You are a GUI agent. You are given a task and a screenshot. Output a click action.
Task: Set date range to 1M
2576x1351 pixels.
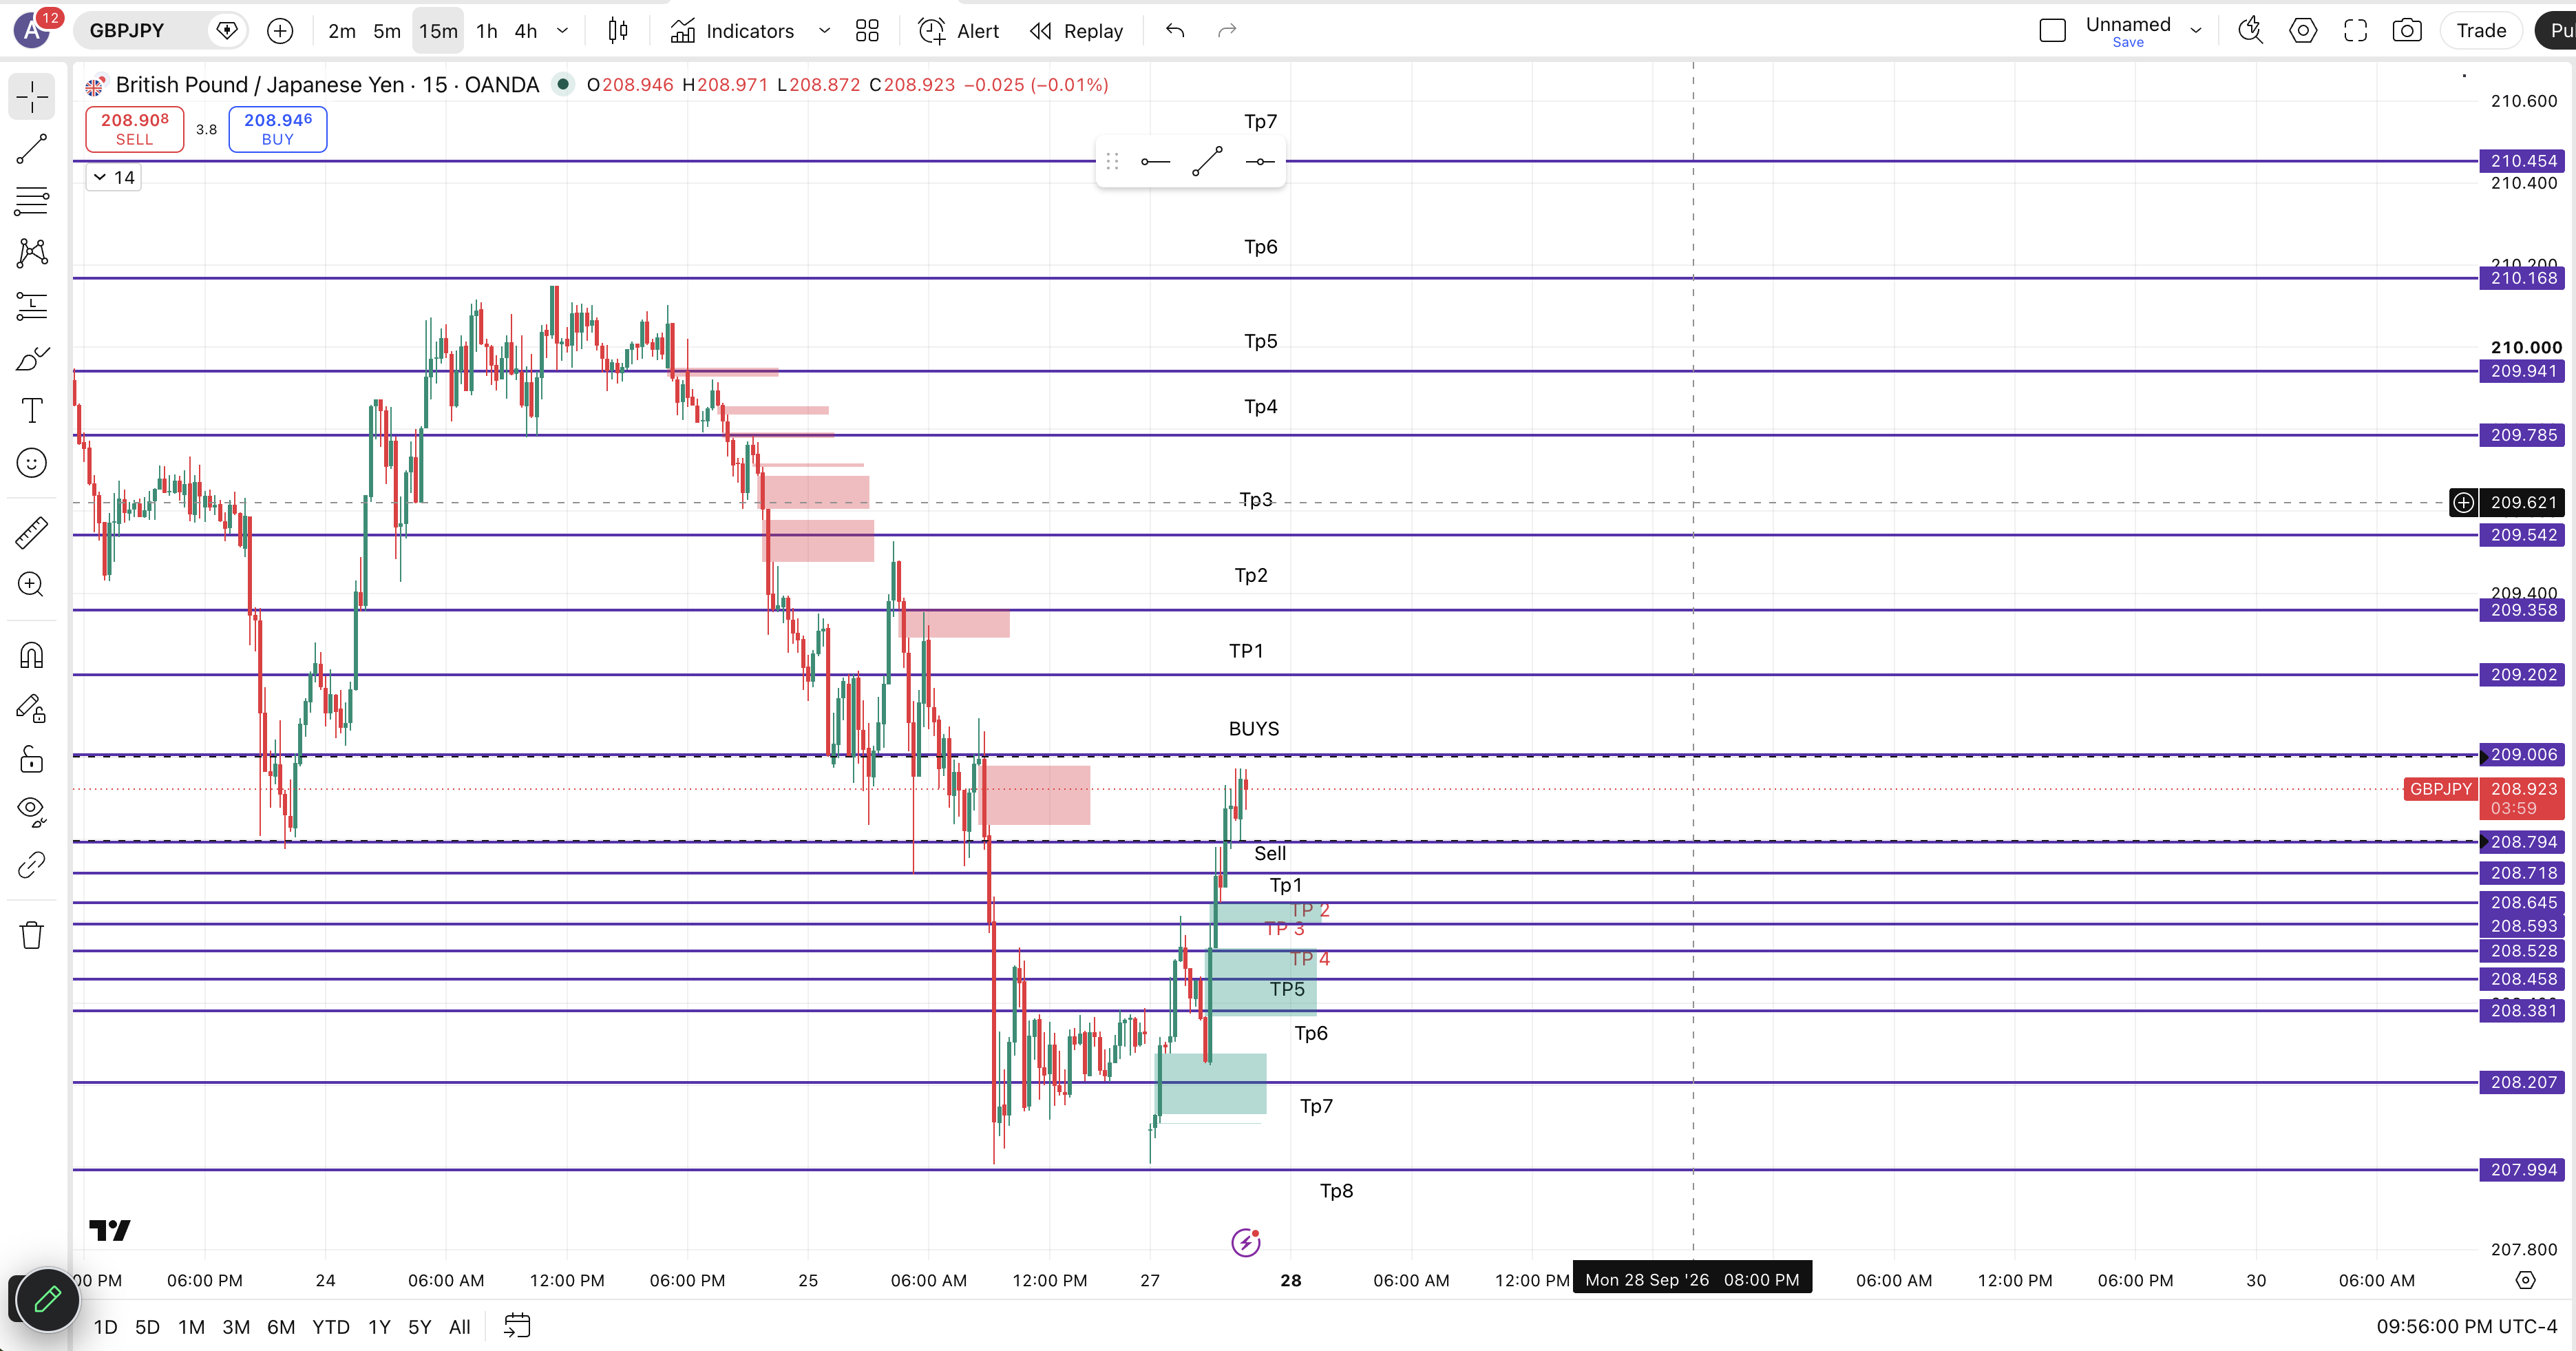191,1327
